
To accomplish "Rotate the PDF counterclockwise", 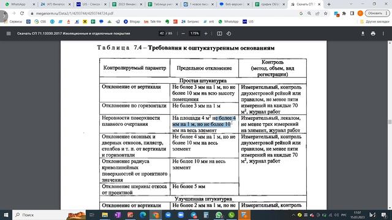I will point(228,34).
